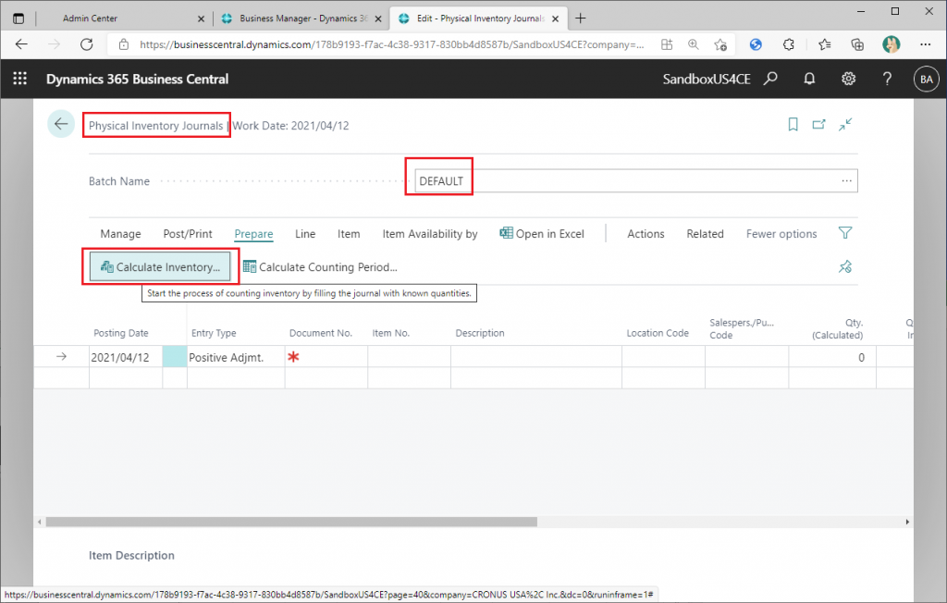
Task: Pin the action bar with the pin icon
Action: click(845, 266)
